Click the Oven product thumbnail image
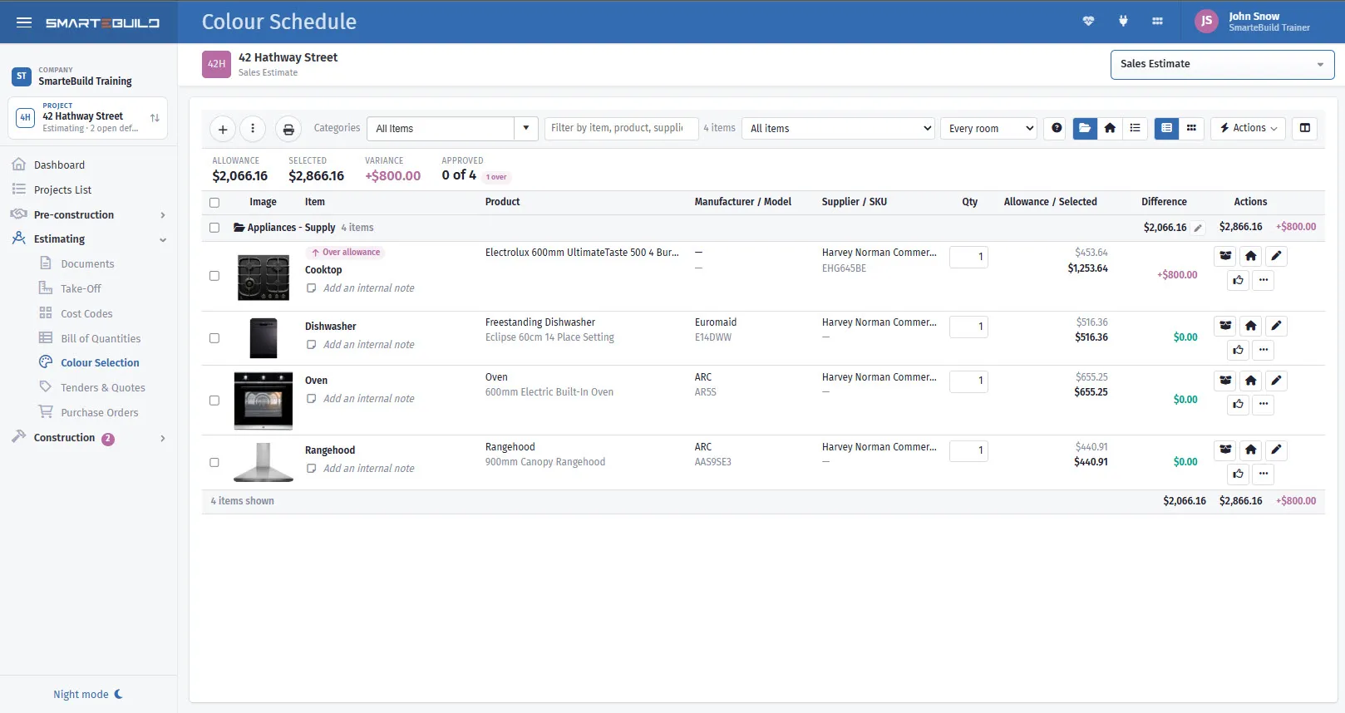Screen dimensions: 1345x713 [x=264, y=401]
